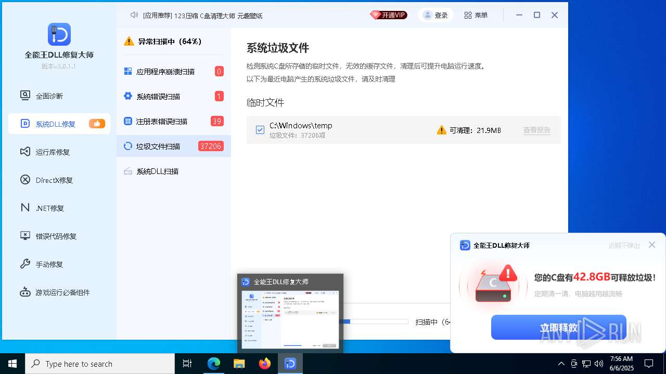This screenshot has width=666, height=374.
Task: Click the red C drive warning icon
Action: point(493,284)
